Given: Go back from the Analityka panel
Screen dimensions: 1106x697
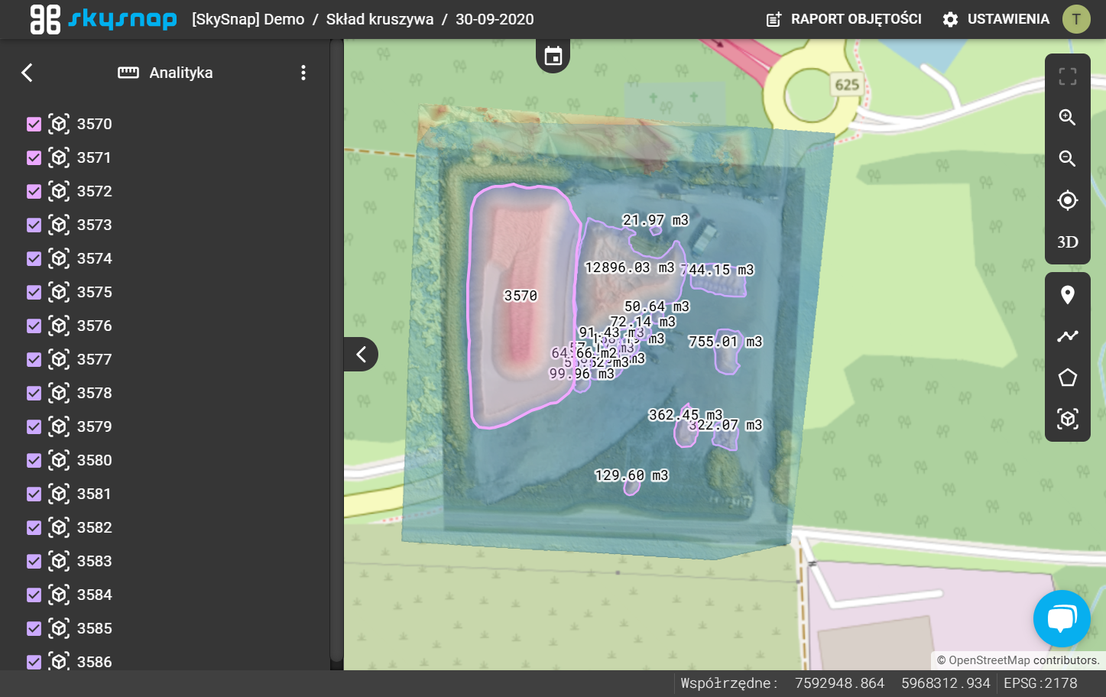Looking at the screenshot, I should (x=27, y=73).
